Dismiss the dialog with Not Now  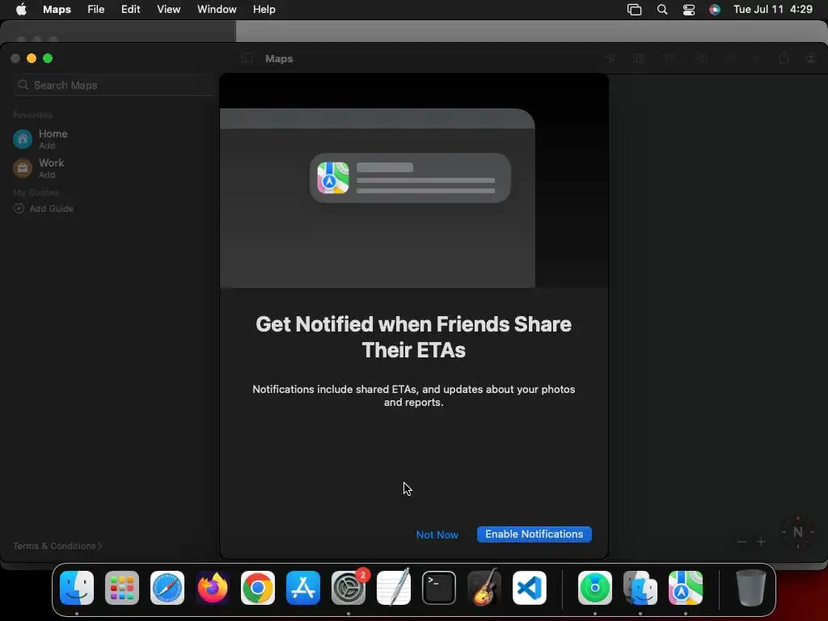[437, 535]
